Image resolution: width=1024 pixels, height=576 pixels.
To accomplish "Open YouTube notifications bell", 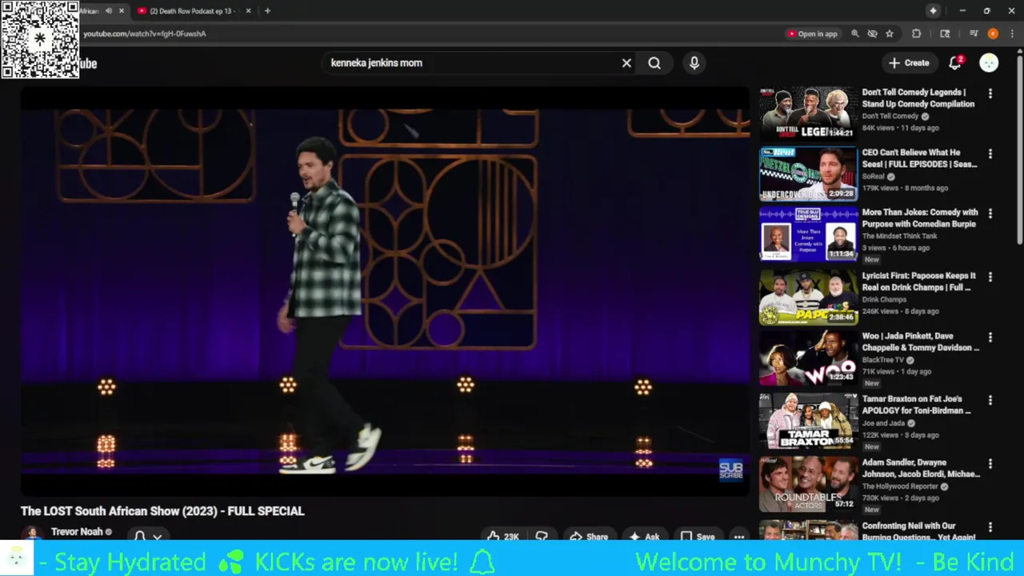I will tap(955, 63).
